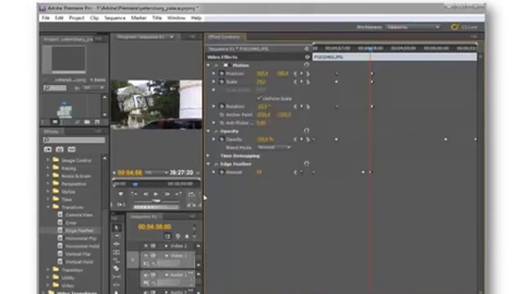This screenshot has height=294, width=523.
Task: Toggle Motion effect fx on/off
Action: click(216, 65)
